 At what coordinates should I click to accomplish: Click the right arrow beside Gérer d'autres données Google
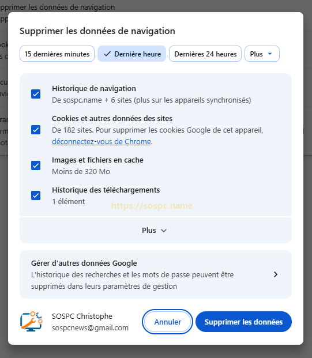[276, 274]
